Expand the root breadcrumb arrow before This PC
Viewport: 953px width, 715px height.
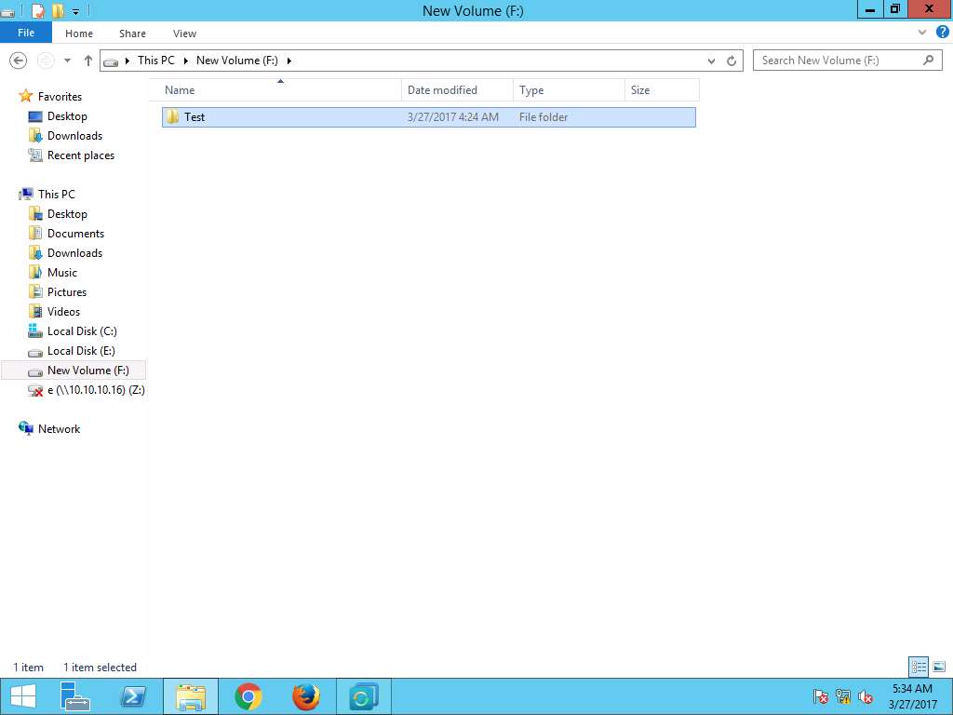point(127,61)
